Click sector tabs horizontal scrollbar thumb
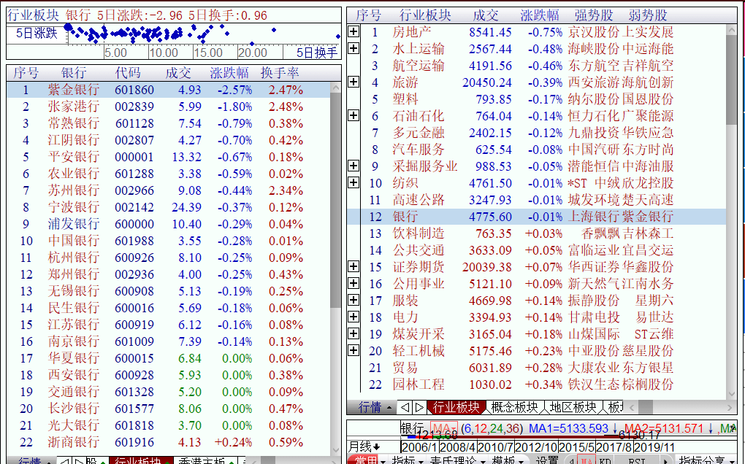Screen dimensions: 745x464 pos(645,407)
